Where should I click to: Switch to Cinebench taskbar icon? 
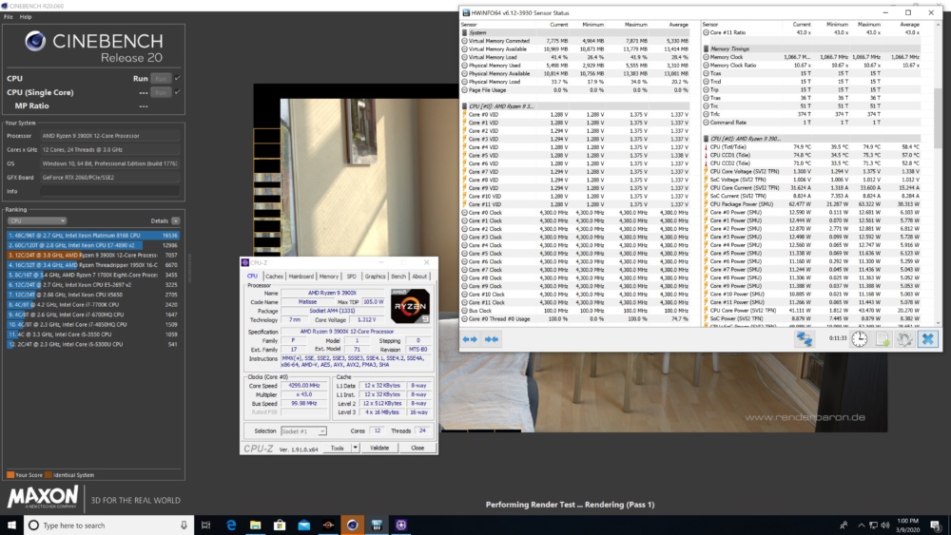353,525
